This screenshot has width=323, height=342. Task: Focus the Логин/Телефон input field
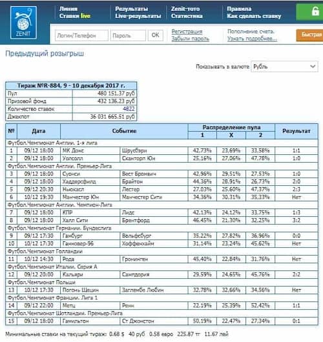[81, 35]
